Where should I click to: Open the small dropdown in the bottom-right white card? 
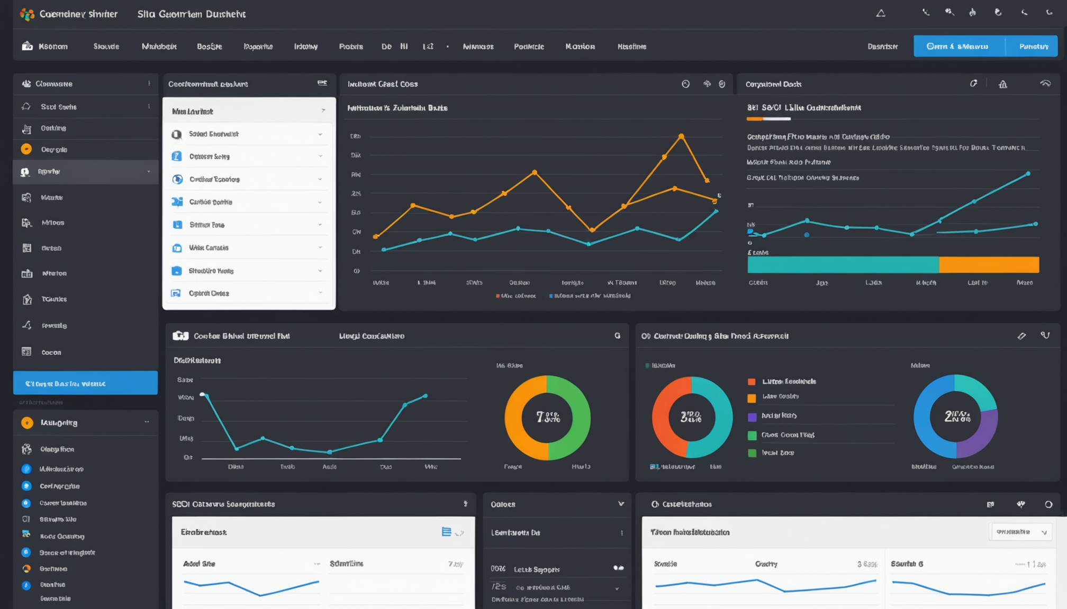tap(1021, 532)
